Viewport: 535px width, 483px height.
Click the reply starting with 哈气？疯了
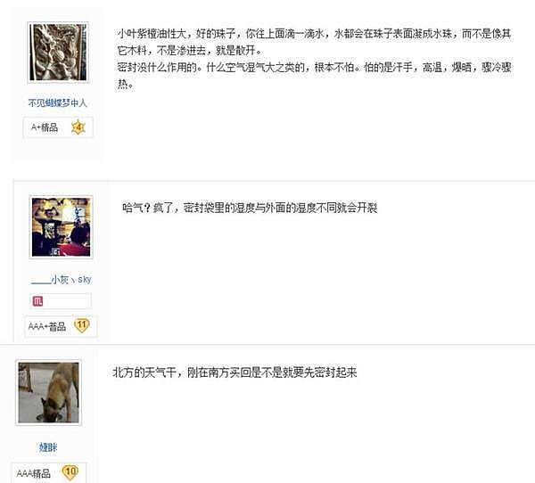[250, 208]
